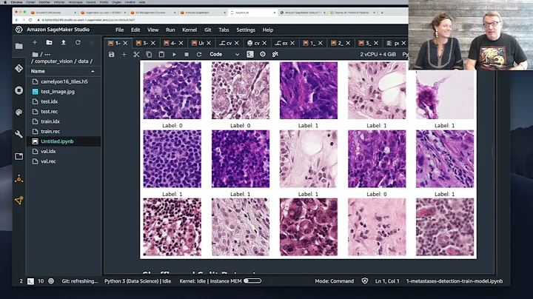Open the Commands palette icon

point(19,112)
